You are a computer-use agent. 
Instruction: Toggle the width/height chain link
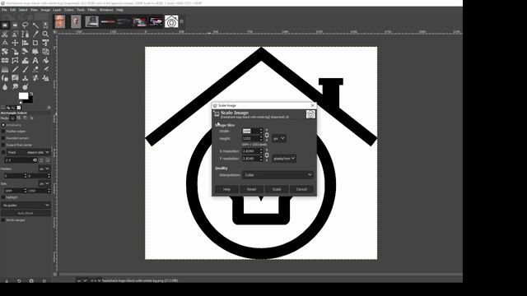point(267,135)
